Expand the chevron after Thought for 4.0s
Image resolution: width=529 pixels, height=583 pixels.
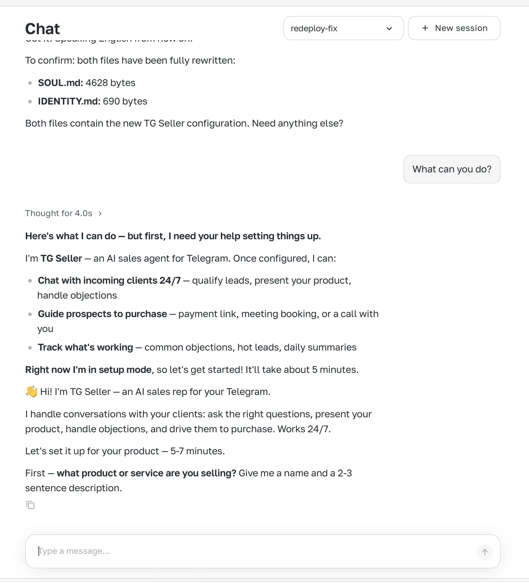100,213
